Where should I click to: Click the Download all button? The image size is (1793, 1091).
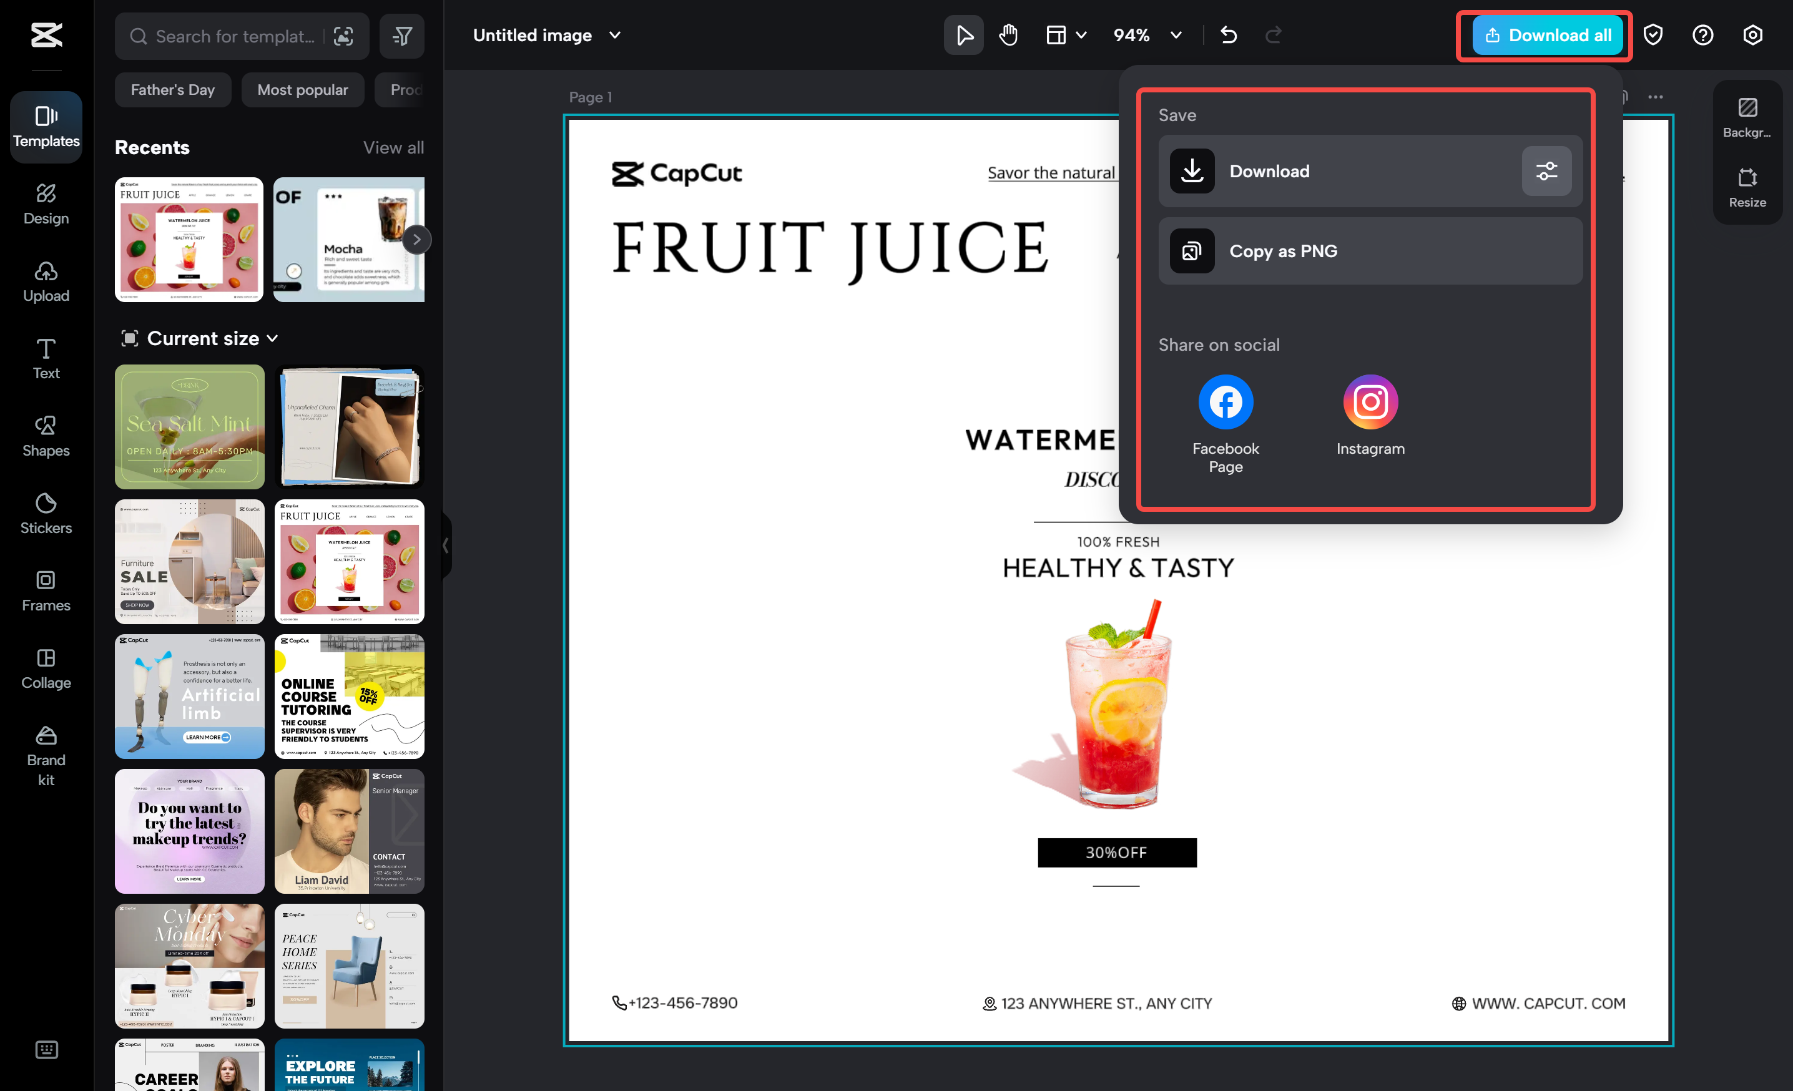pos(1547,35)
